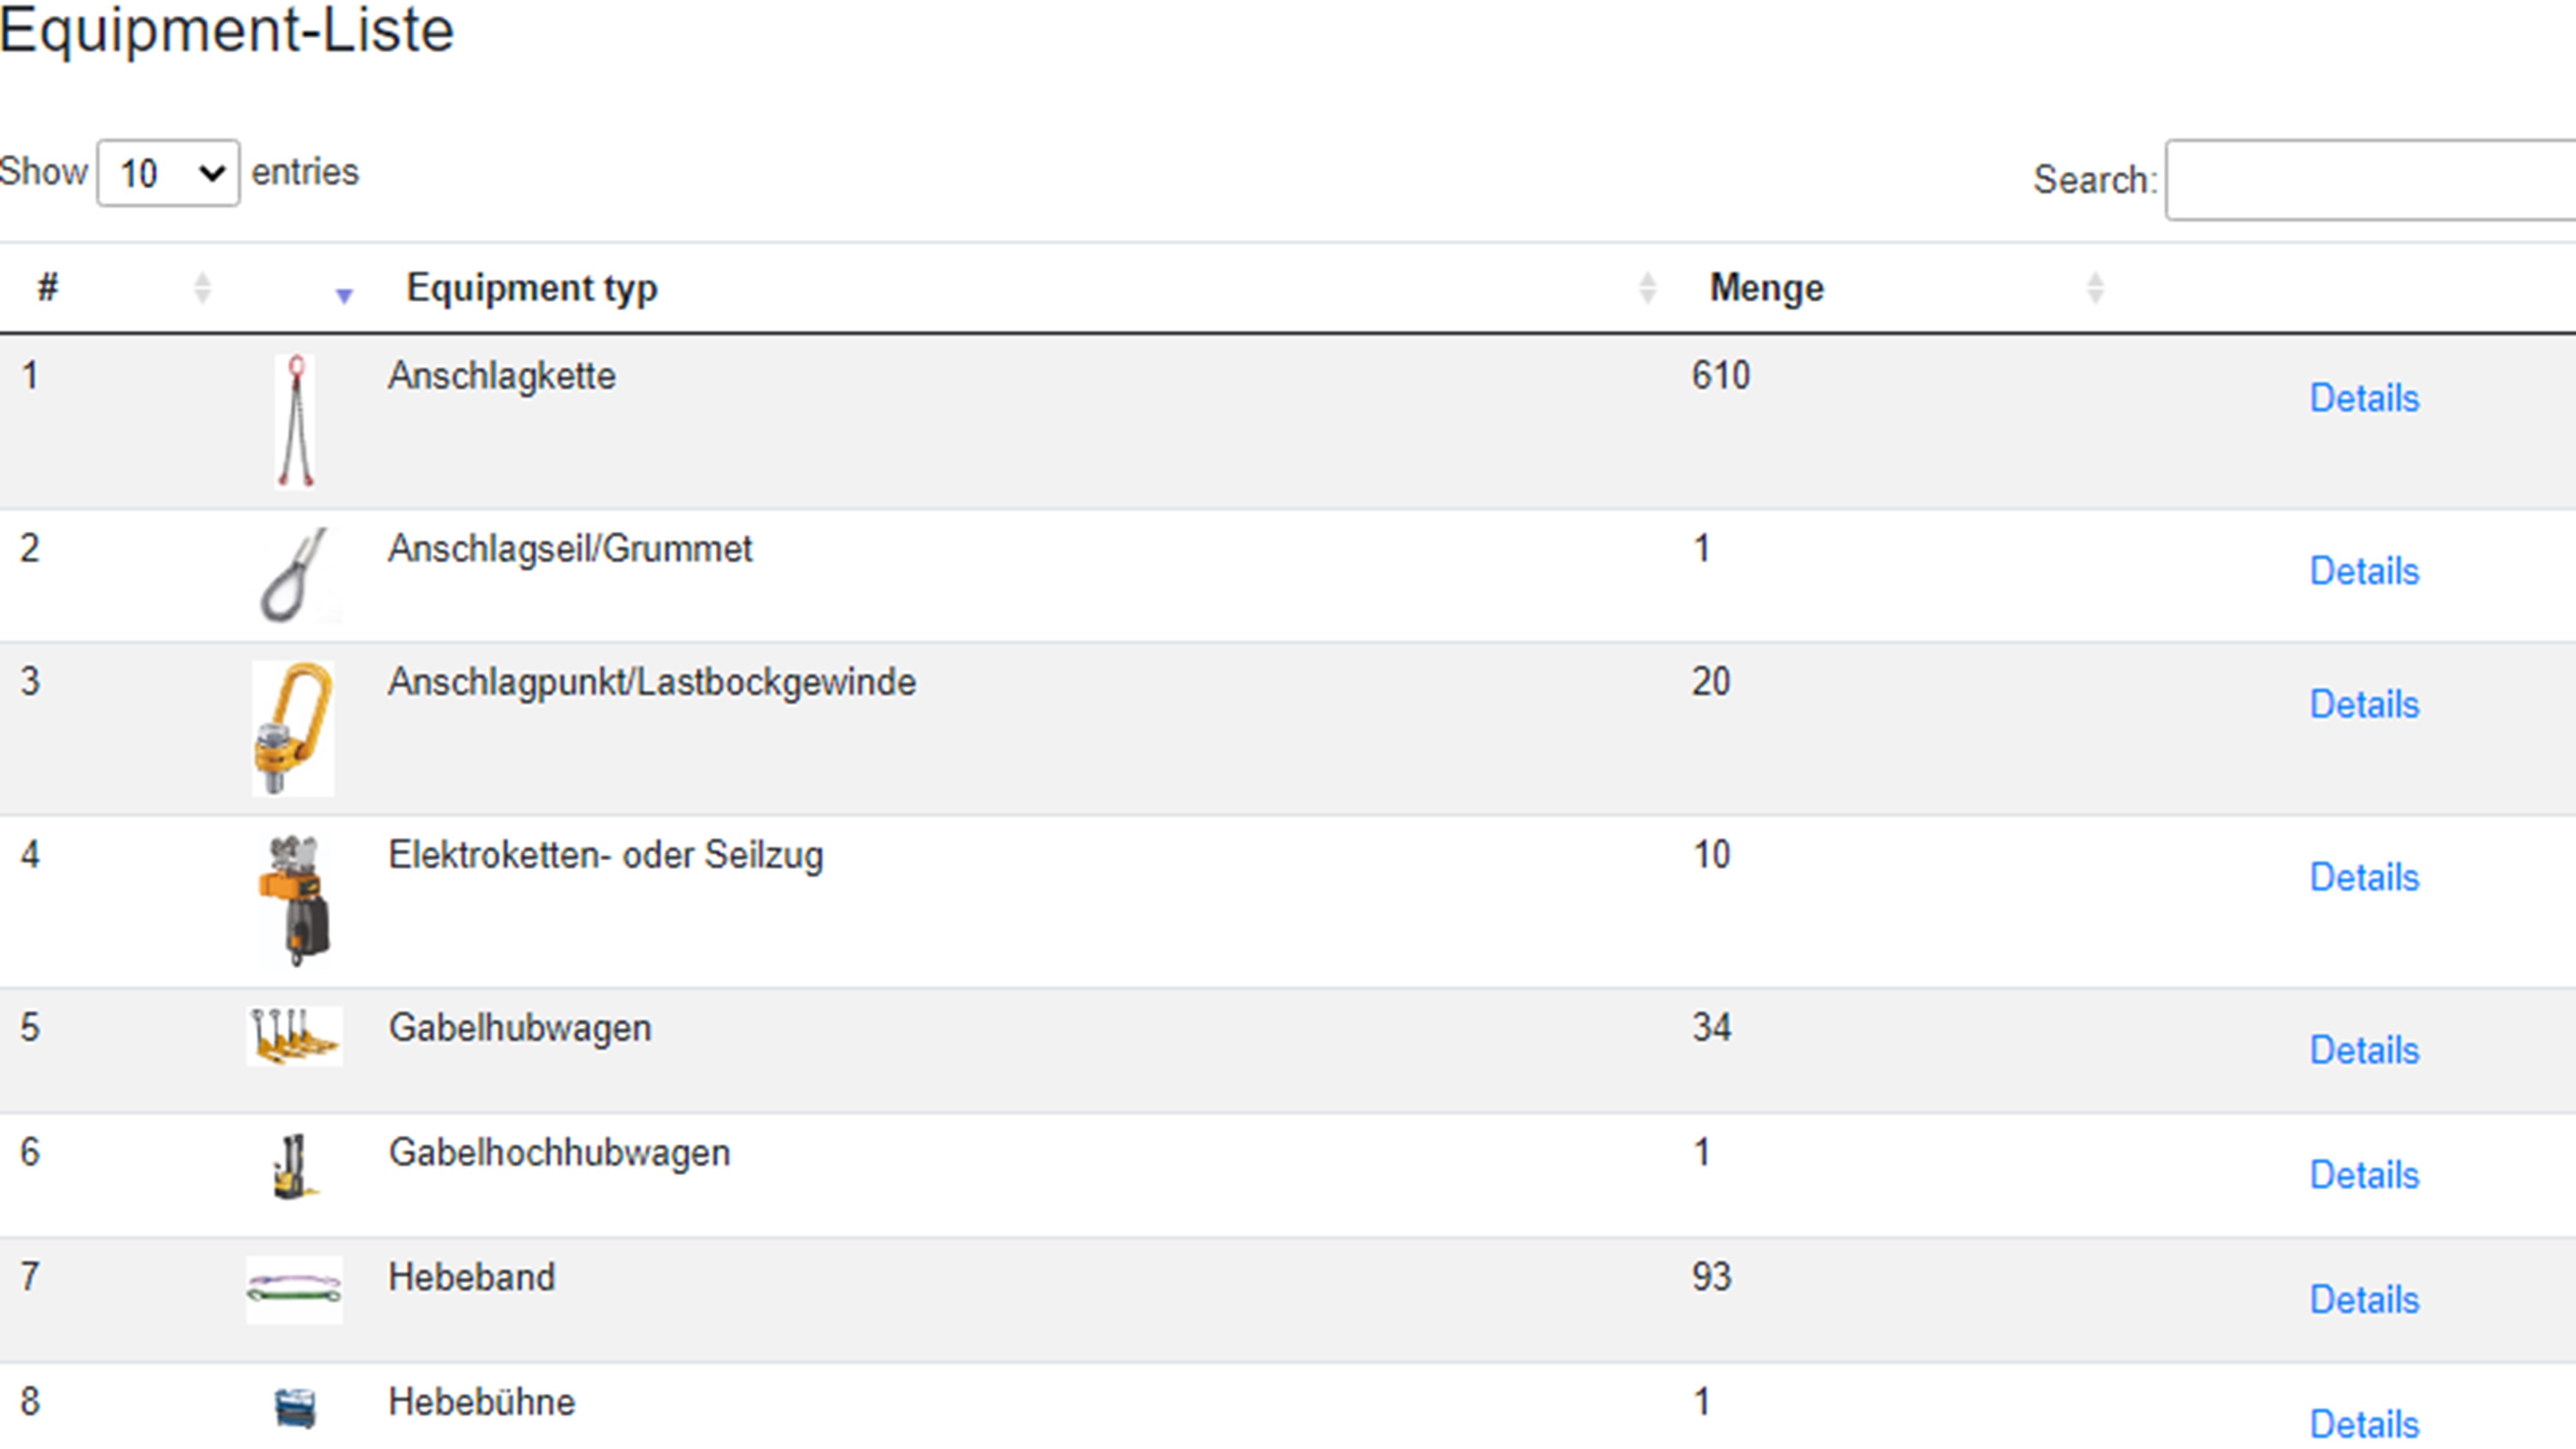The width and height of the screenshot is (2576, 1449).
Task: Open Details for Anschlagseil/Grummet
Action: point(2364,571)
